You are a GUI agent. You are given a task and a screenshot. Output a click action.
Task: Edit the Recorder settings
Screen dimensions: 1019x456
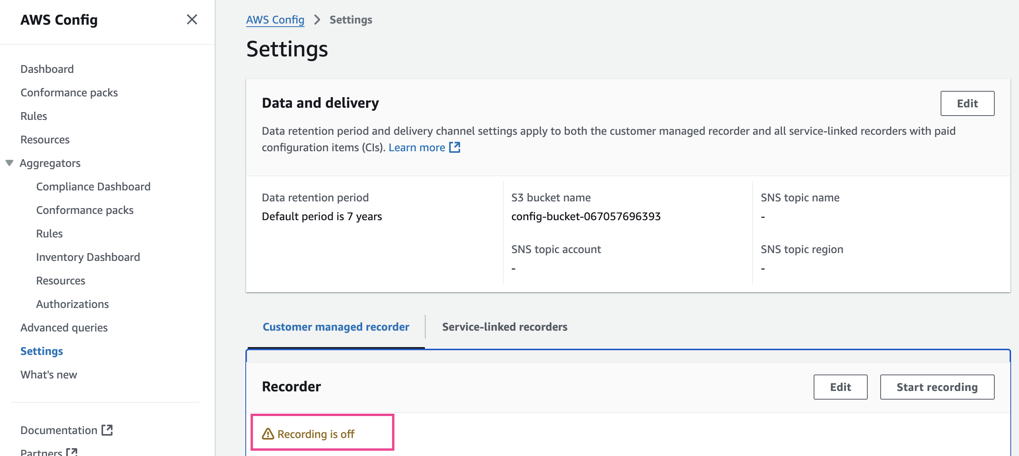pos(840,387)
